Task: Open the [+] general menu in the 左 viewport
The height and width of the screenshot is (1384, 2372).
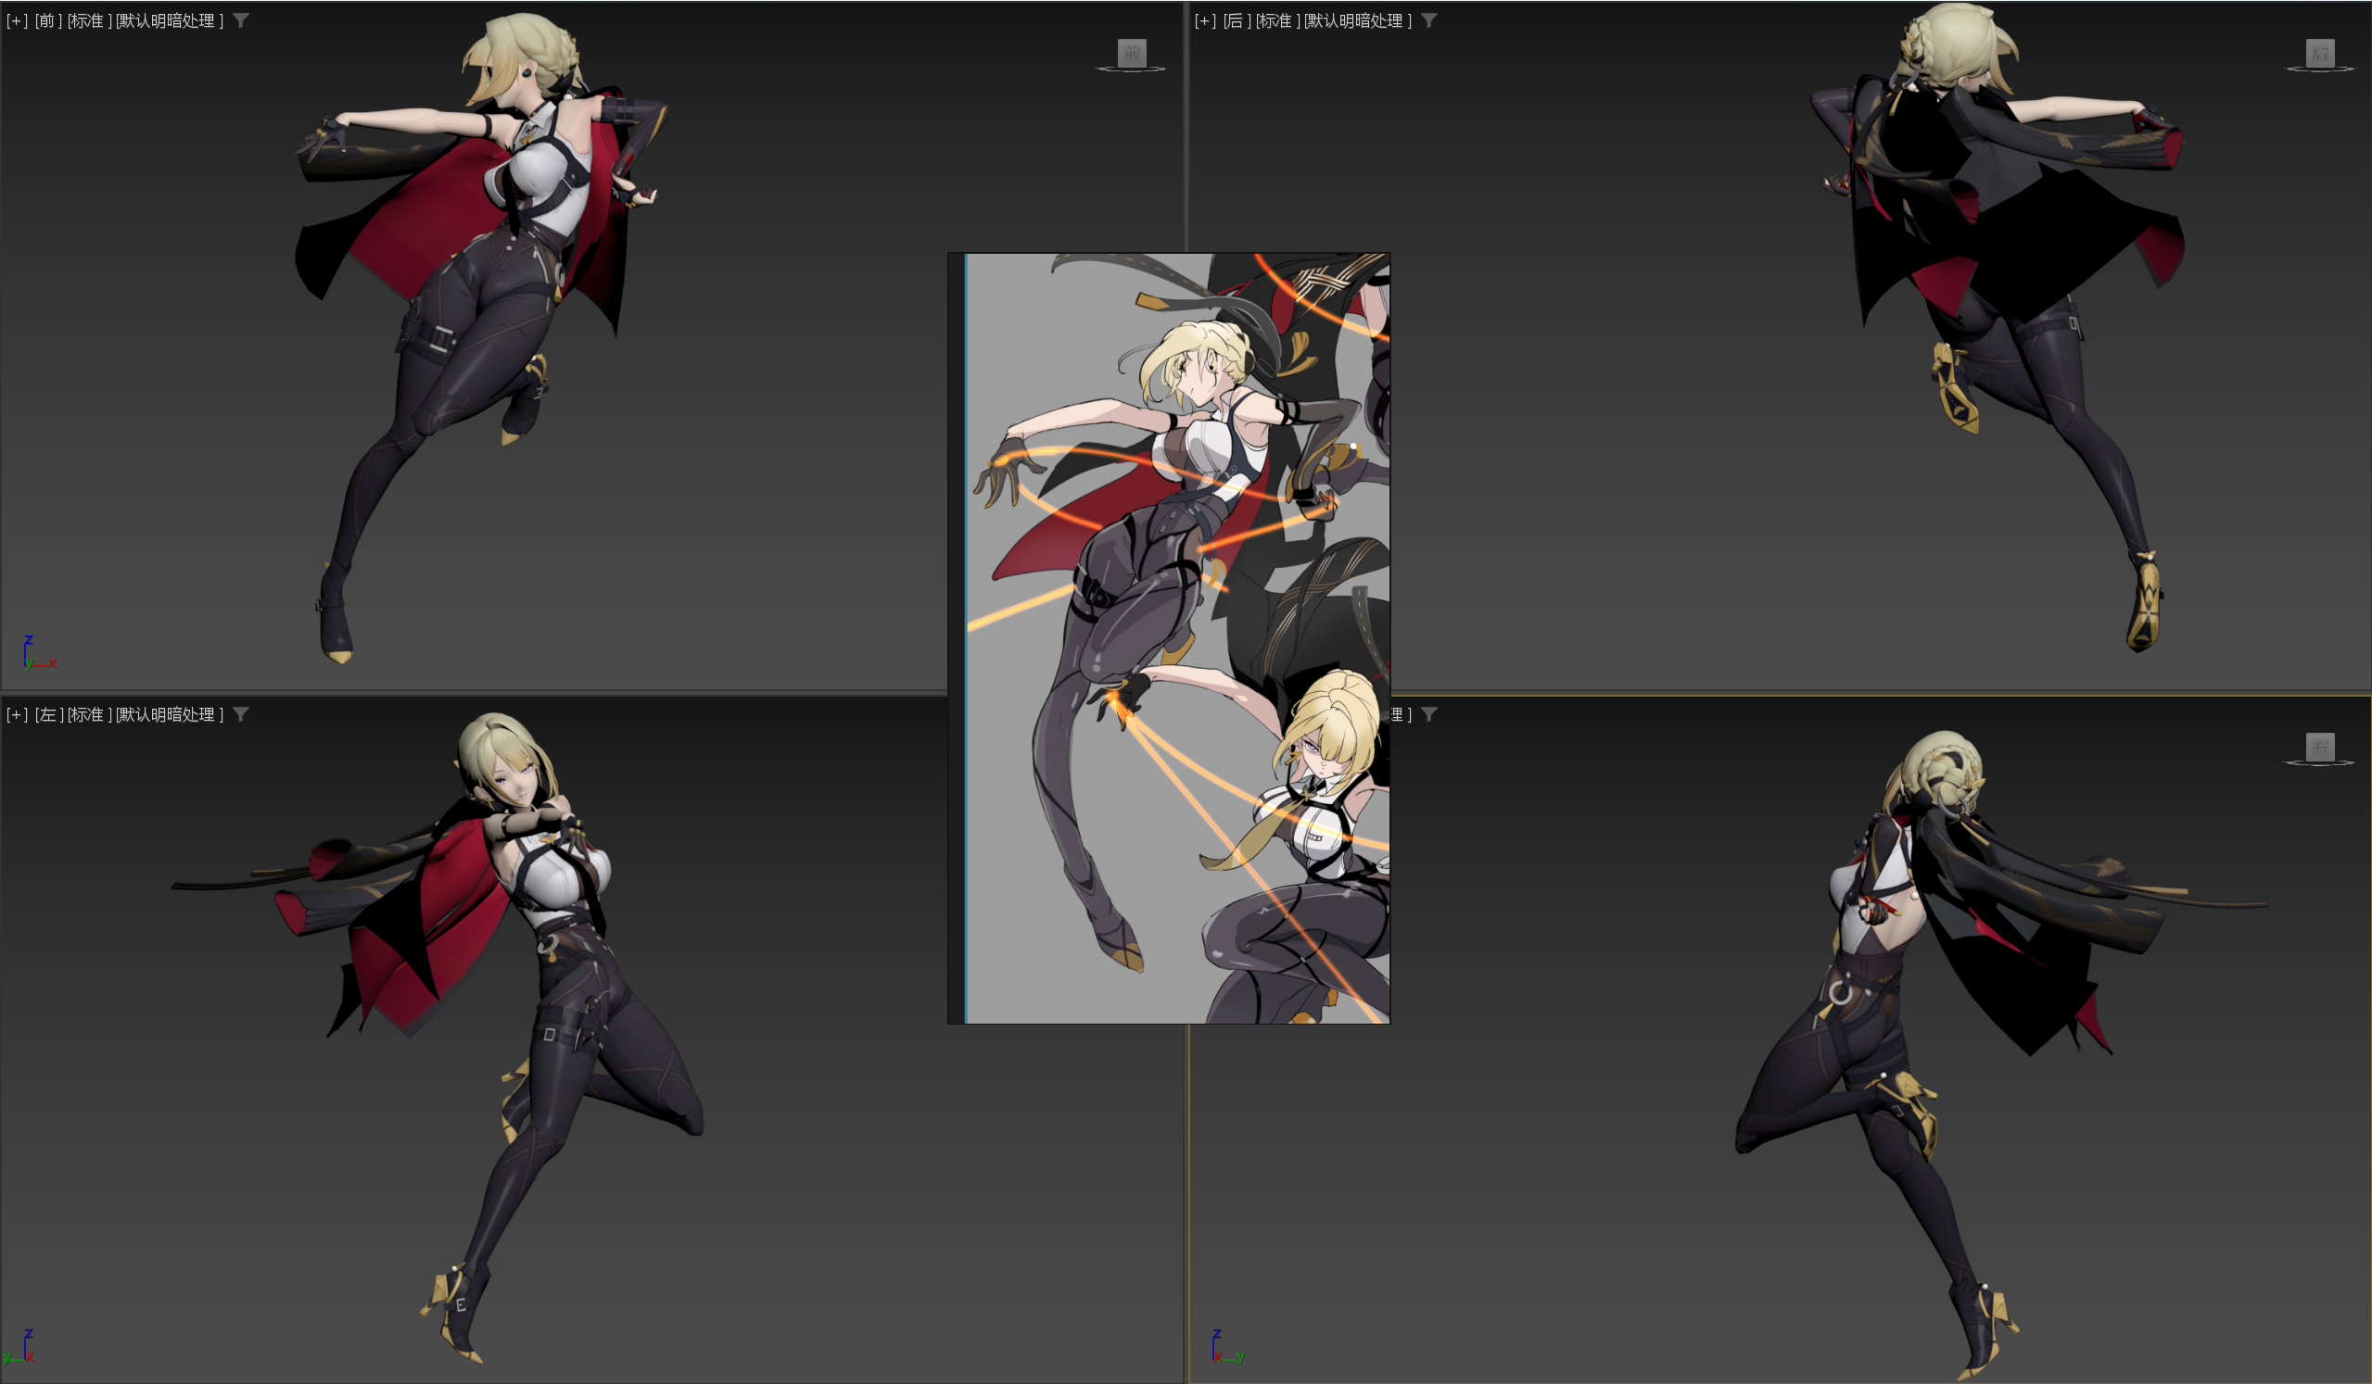Action: (17, 715)
